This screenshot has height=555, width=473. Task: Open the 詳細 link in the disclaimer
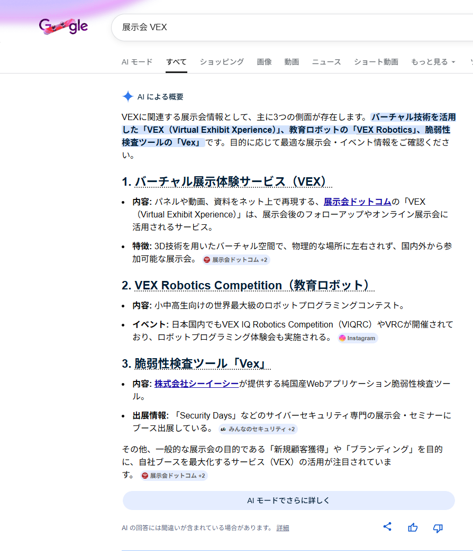click(283, 528)
